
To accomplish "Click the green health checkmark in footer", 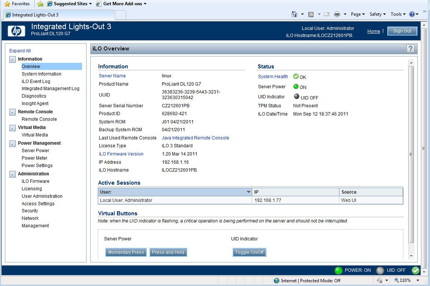I will click(415, 270).
